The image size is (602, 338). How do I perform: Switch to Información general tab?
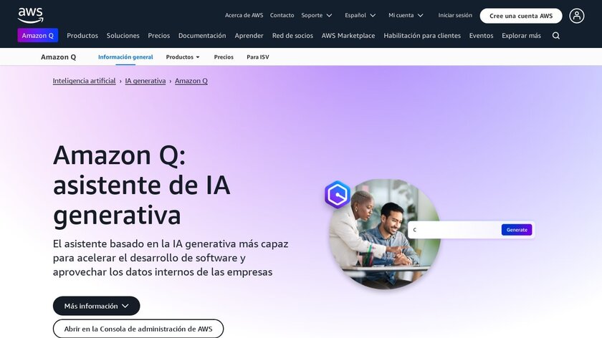pyautogui.click(x=125, y=57)
